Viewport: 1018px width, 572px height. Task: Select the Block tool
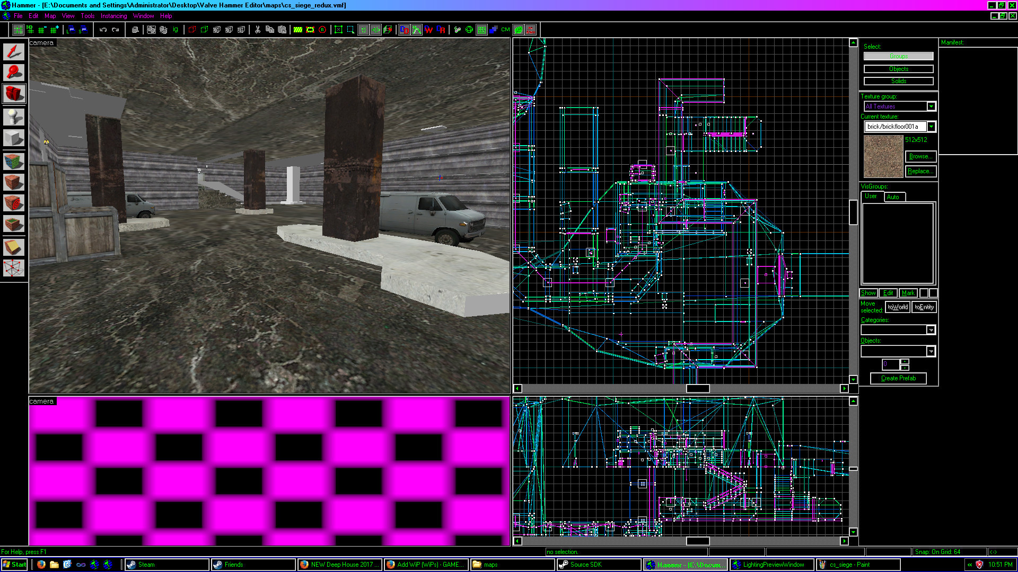click(x=14, y=138)
